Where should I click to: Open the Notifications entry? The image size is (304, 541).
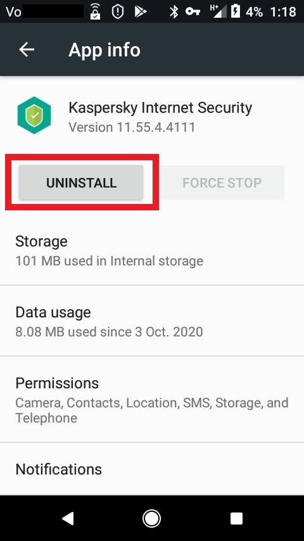[152, 469]
